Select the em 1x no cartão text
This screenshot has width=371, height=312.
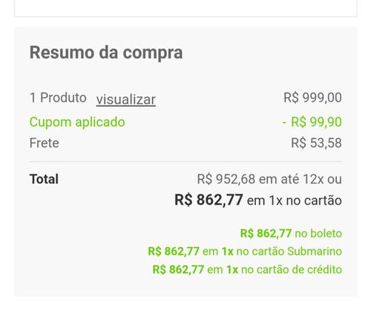point(295,201)
